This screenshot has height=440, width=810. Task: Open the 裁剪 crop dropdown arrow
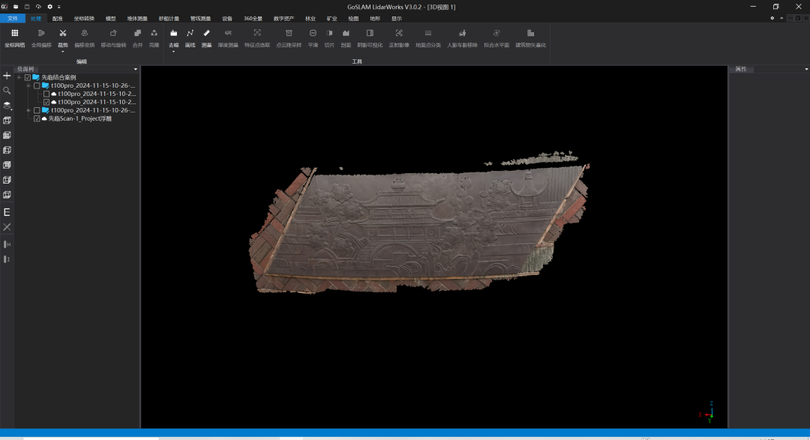pyautogui.click(x=63, y=52)
